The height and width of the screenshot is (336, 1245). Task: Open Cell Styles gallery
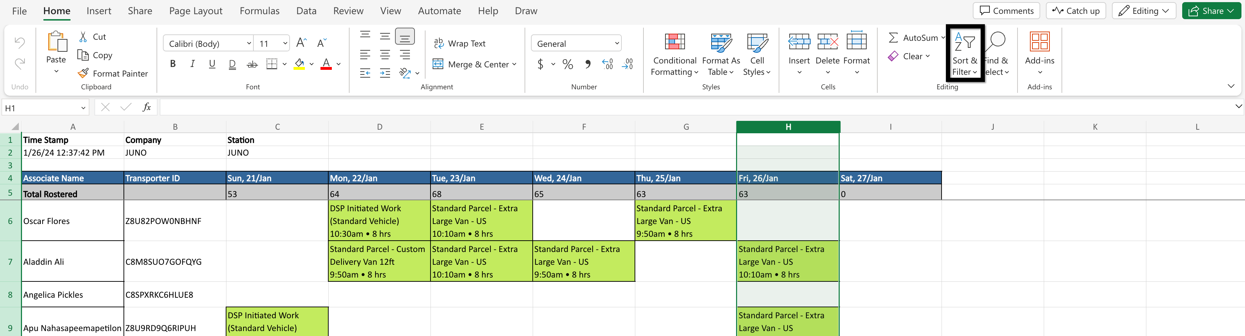coord(757,54)
